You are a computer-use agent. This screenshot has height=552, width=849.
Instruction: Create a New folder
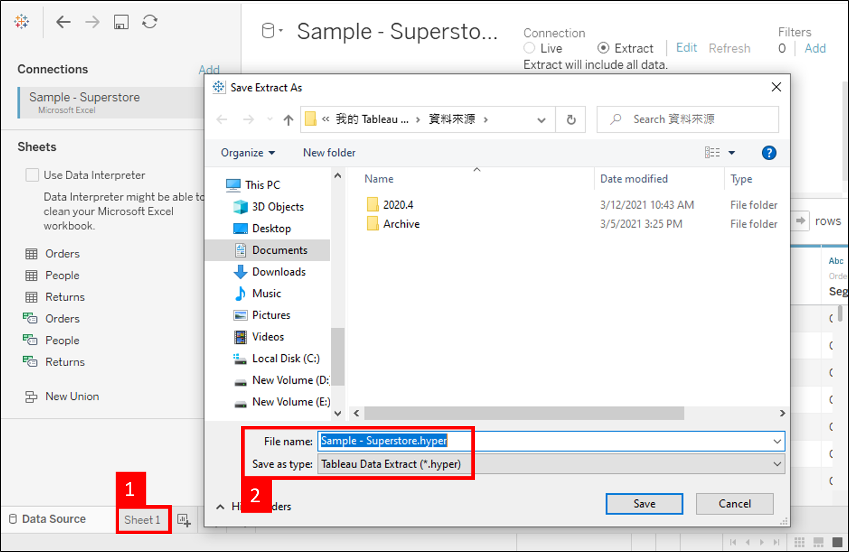[x=329, y=153]
